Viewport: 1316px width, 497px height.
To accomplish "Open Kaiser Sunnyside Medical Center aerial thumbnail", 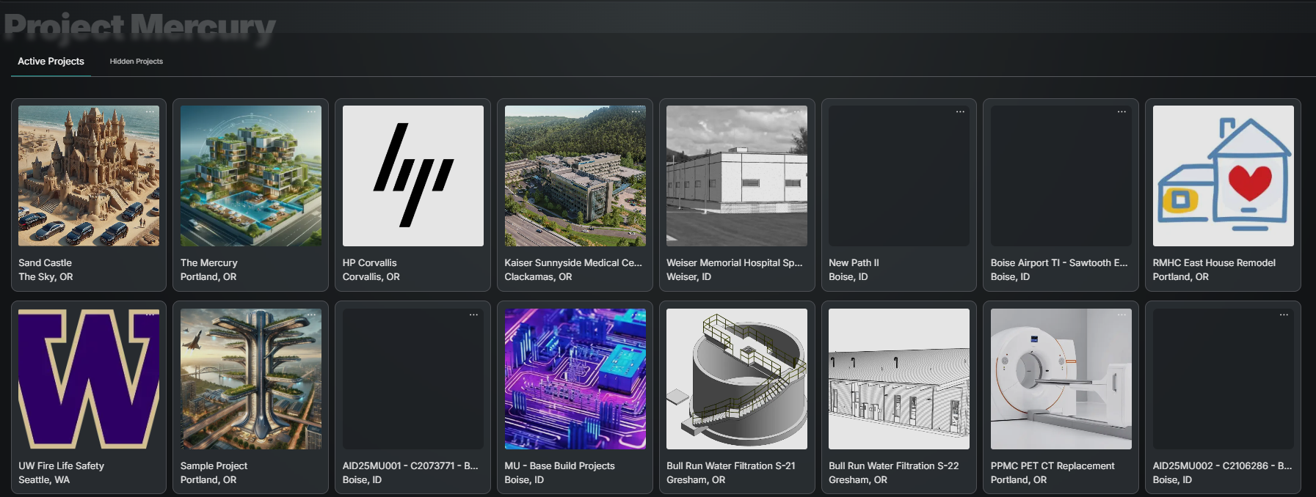I will tap(575, 176).
